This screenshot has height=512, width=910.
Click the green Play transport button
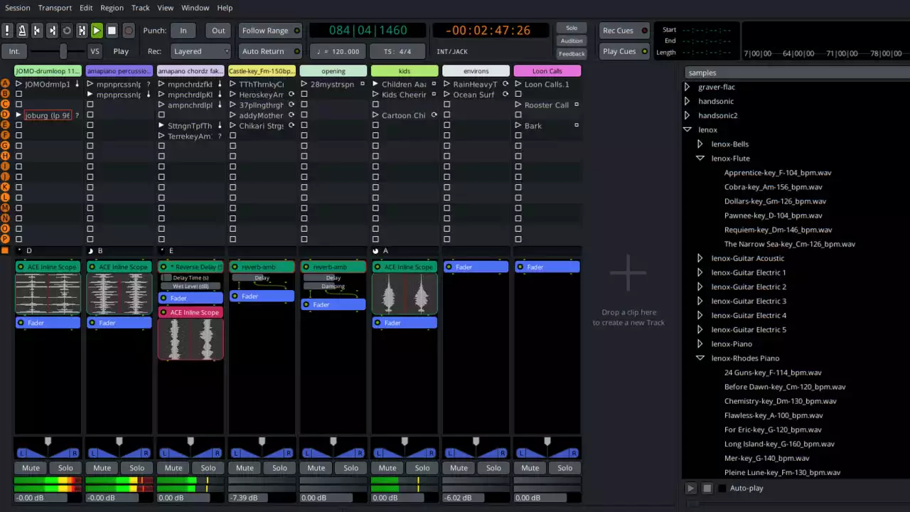[x=97, y=31]
